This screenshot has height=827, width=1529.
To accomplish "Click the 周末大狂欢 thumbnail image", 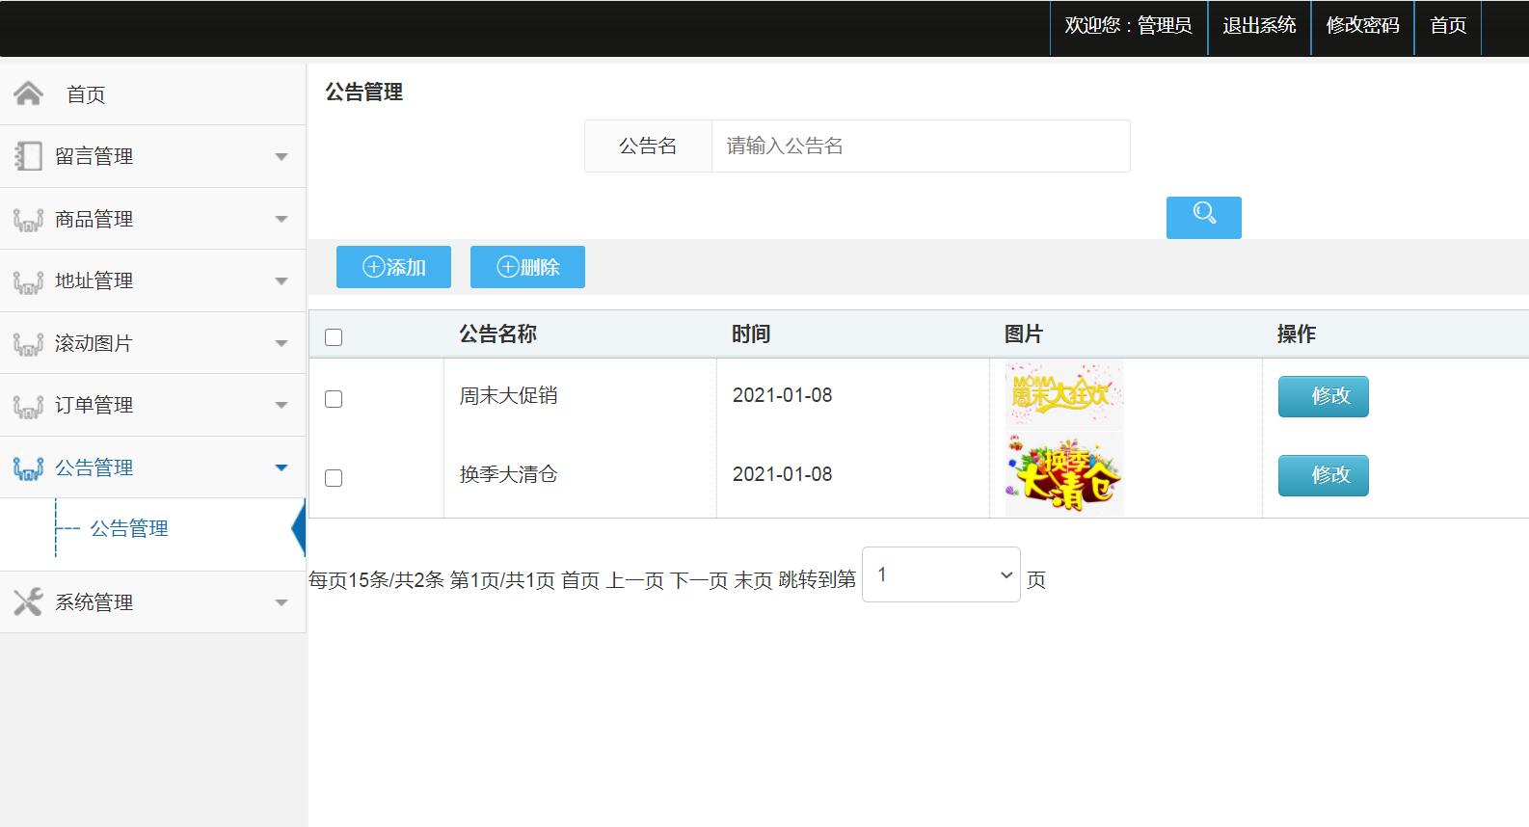I will pyautogui.click(x=1064, y=394).
